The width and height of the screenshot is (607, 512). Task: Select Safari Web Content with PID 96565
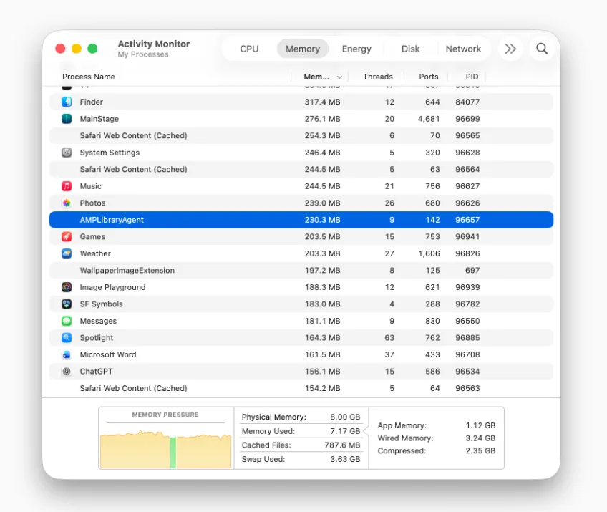tap(301, 135)
